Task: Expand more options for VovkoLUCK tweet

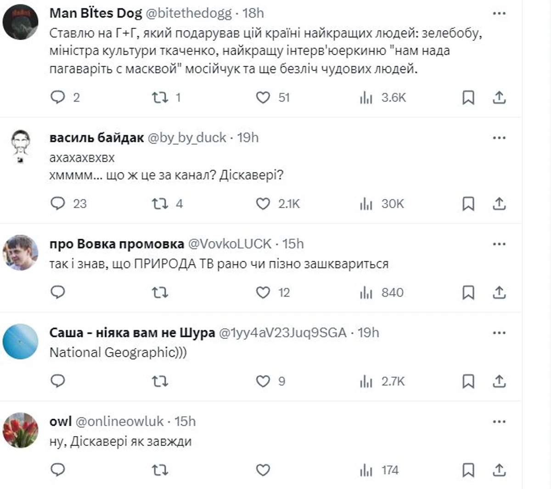Action: (x=499, y=244)
